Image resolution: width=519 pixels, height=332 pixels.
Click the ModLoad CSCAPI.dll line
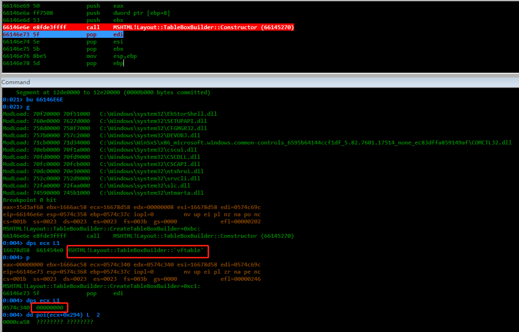coord(101,164)
